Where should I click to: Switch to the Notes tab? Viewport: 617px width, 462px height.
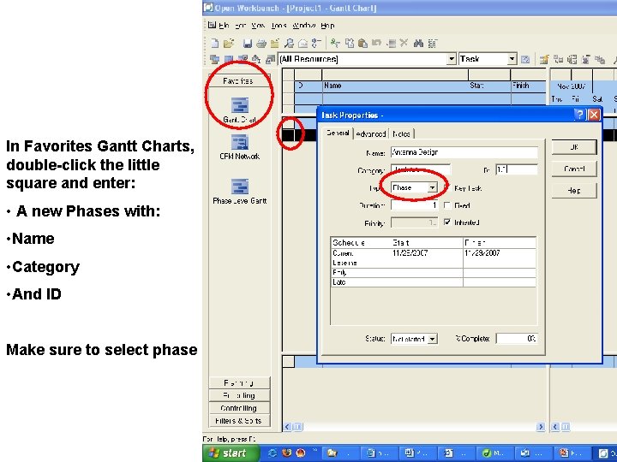[x=401, y=134]
